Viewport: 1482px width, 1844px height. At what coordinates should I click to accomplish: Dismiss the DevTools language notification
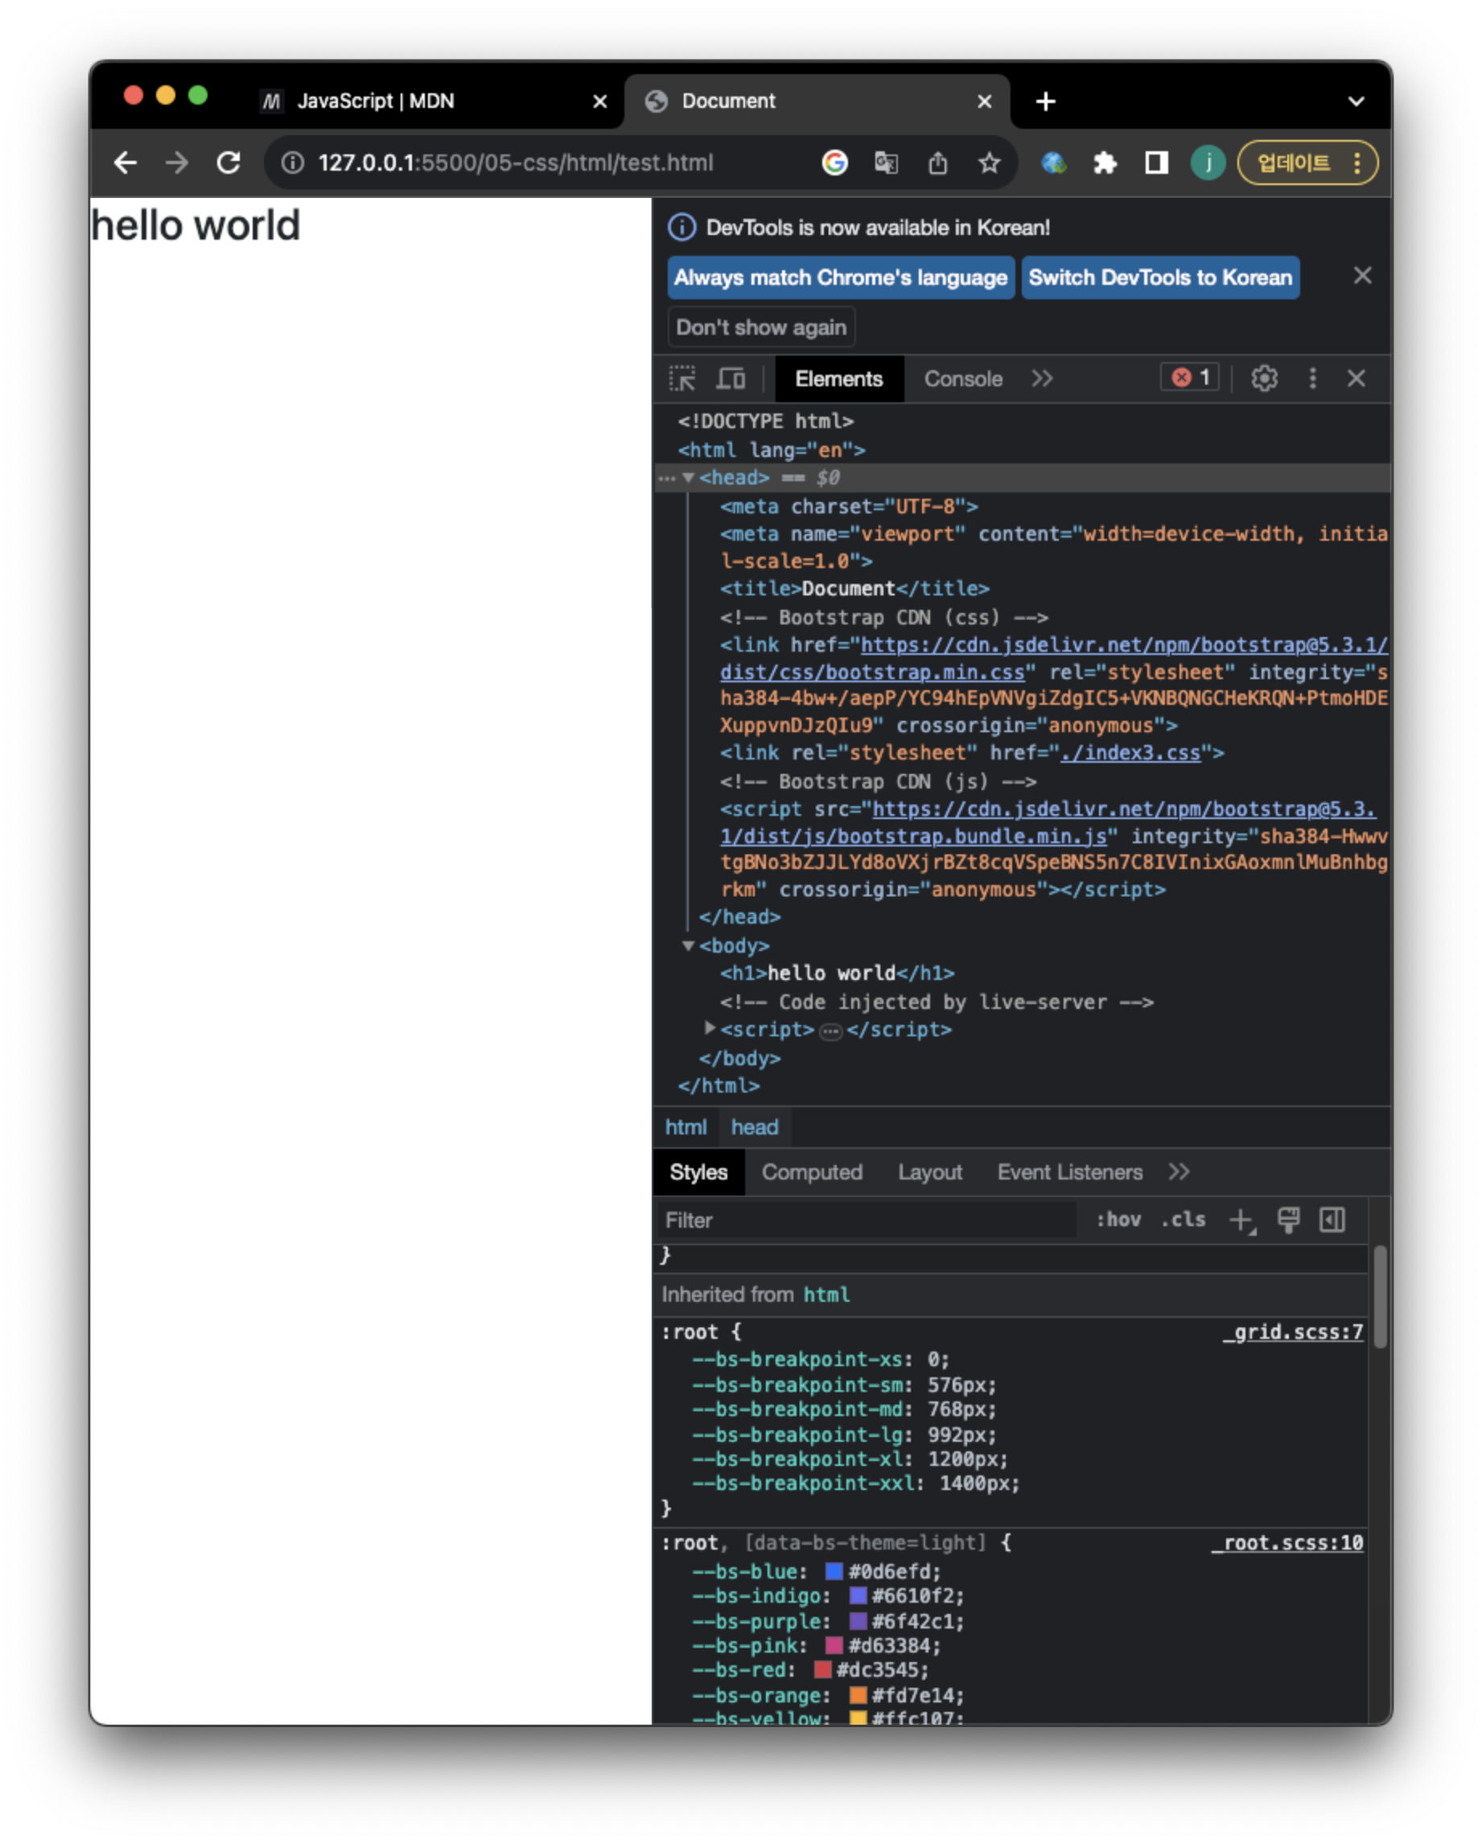click(x=1361, y=275)
